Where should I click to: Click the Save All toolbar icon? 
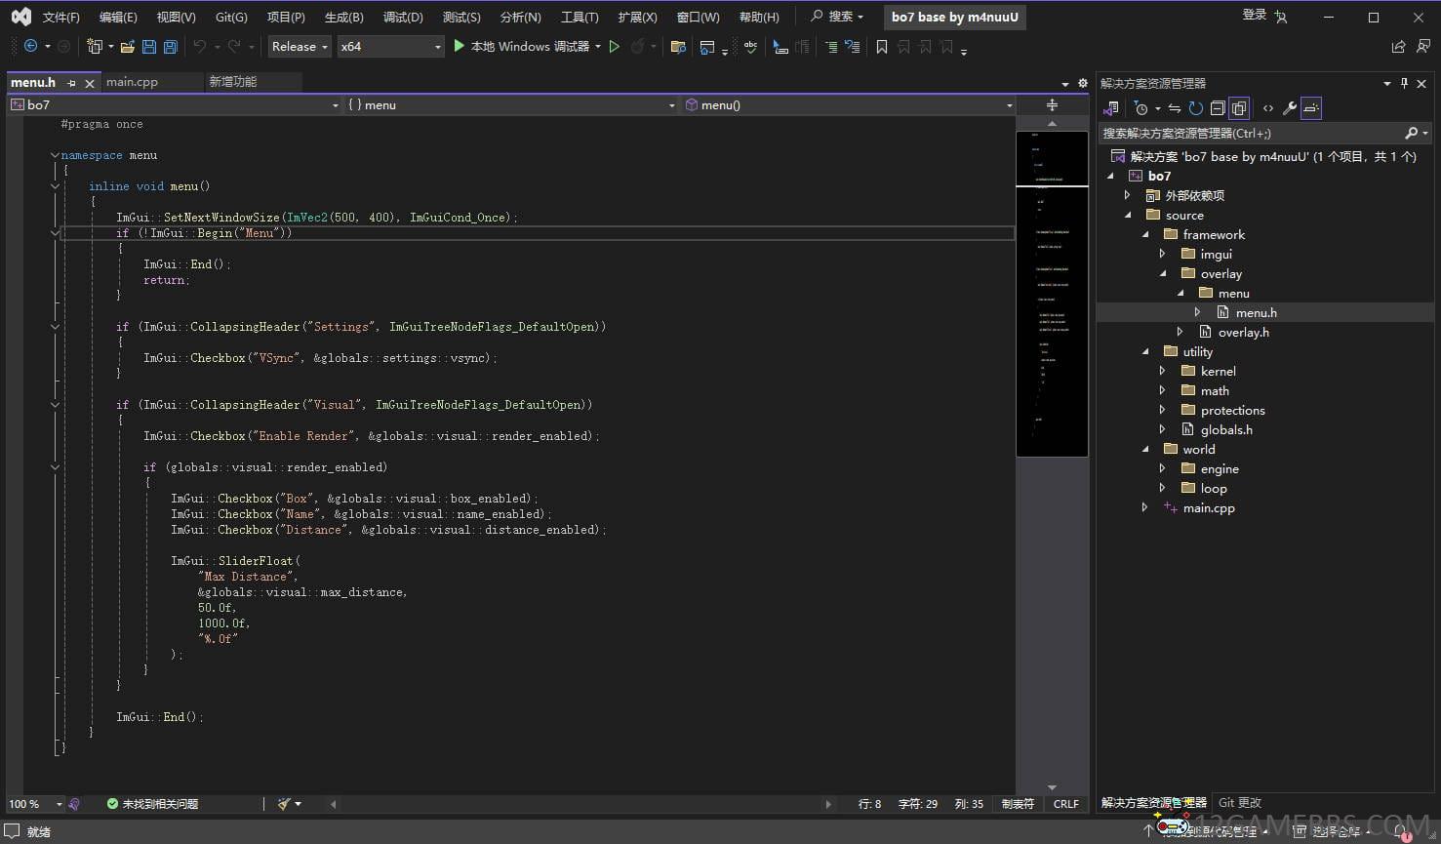tap(171, 47)
